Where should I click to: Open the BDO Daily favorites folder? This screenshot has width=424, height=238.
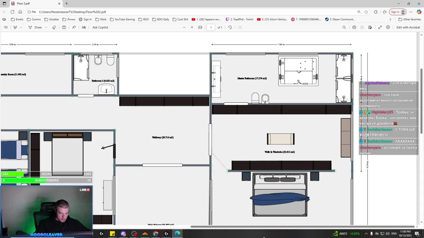pos(160,20)
